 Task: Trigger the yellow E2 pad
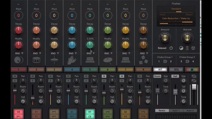(126, 114)
